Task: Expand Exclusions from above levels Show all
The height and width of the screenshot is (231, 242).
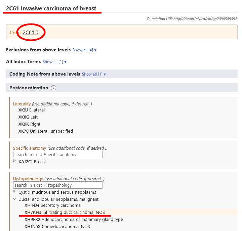Action: pyautogui.click(x=84, y=50)
